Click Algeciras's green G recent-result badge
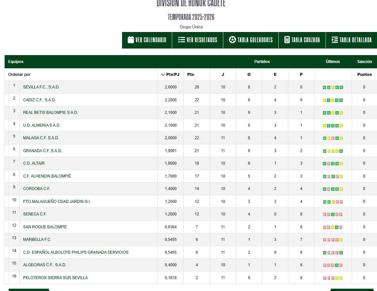 coord(337,265)
